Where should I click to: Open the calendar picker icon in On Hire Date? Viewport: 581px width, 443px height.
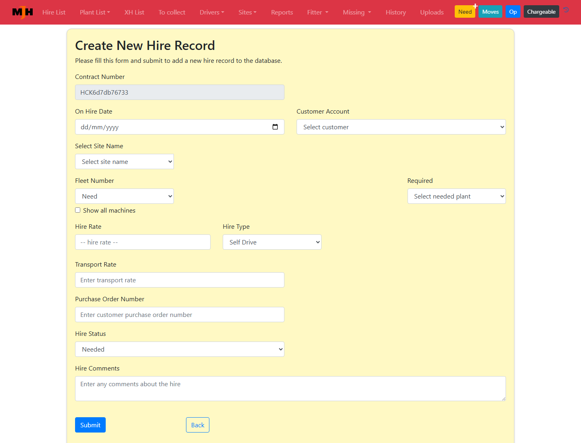click(275, 127)
